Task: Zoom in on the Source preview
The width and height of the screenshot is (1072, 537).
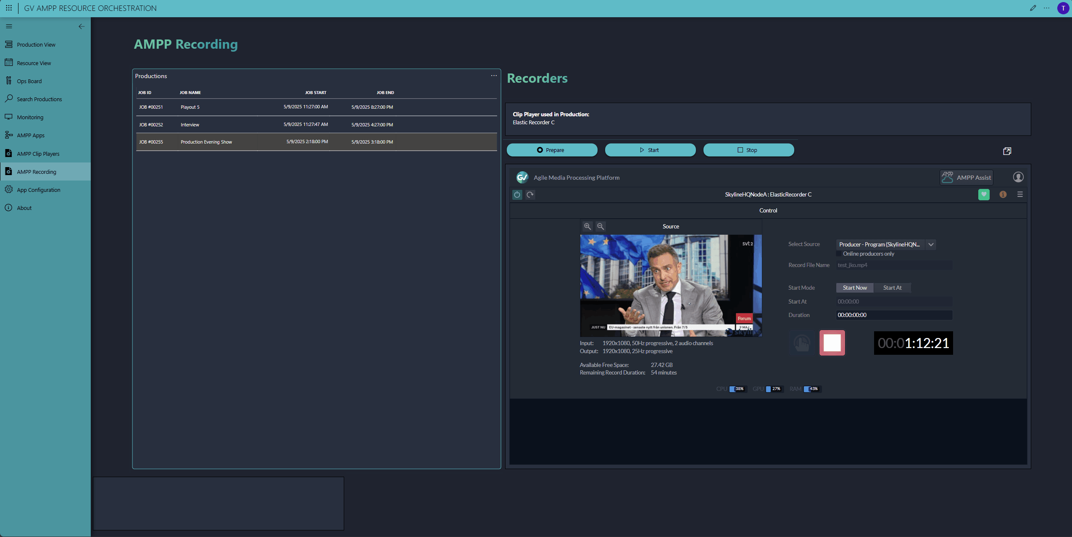Action: pos(587,226)
